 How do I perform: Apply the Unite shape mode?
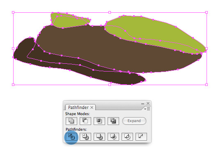(71, 121)
